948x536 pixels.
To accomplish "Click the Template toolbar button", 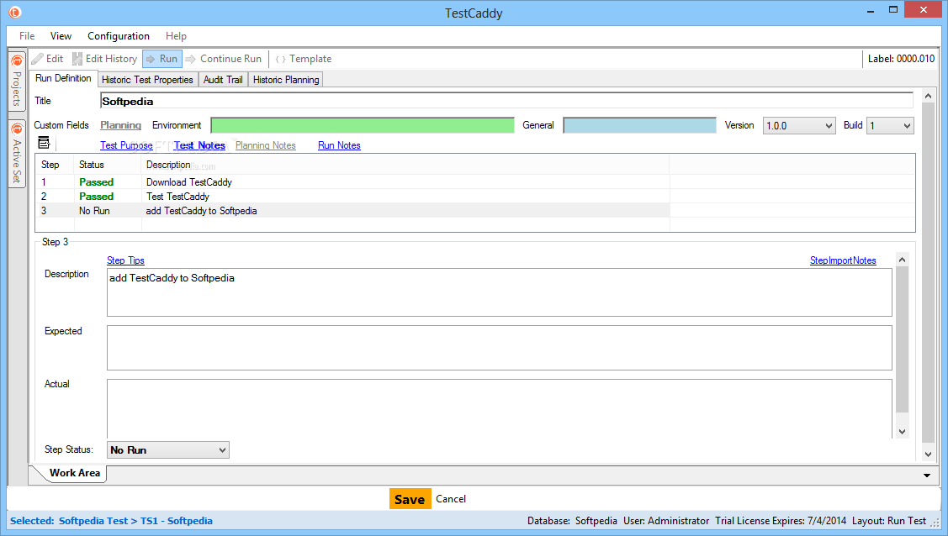I will coord(304,59).
